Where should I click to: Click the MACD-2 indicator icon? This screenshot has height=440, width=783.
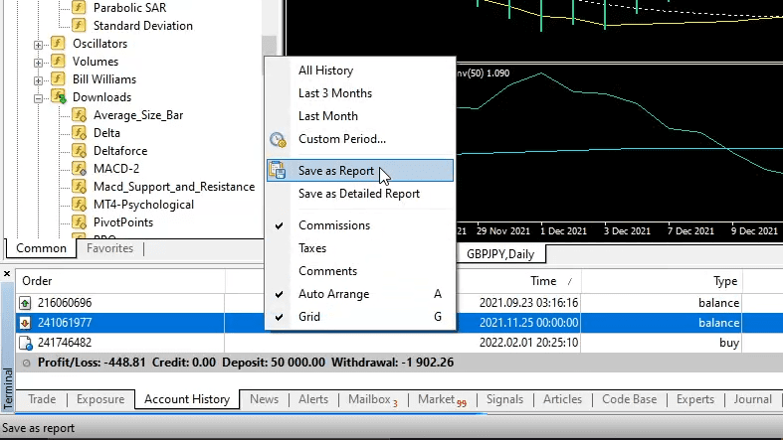(80, 169)
